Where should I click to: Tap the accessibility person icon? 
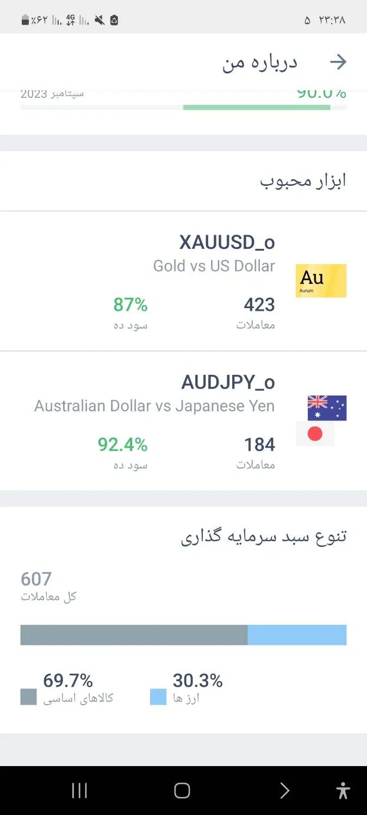343,791
